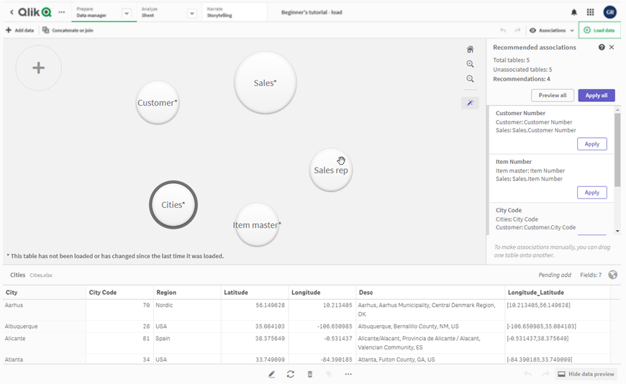The width and height of the screenshot is (626, 384).
Task: Click the Longitude_Latitude column header
Action: (x=558, y=292)
